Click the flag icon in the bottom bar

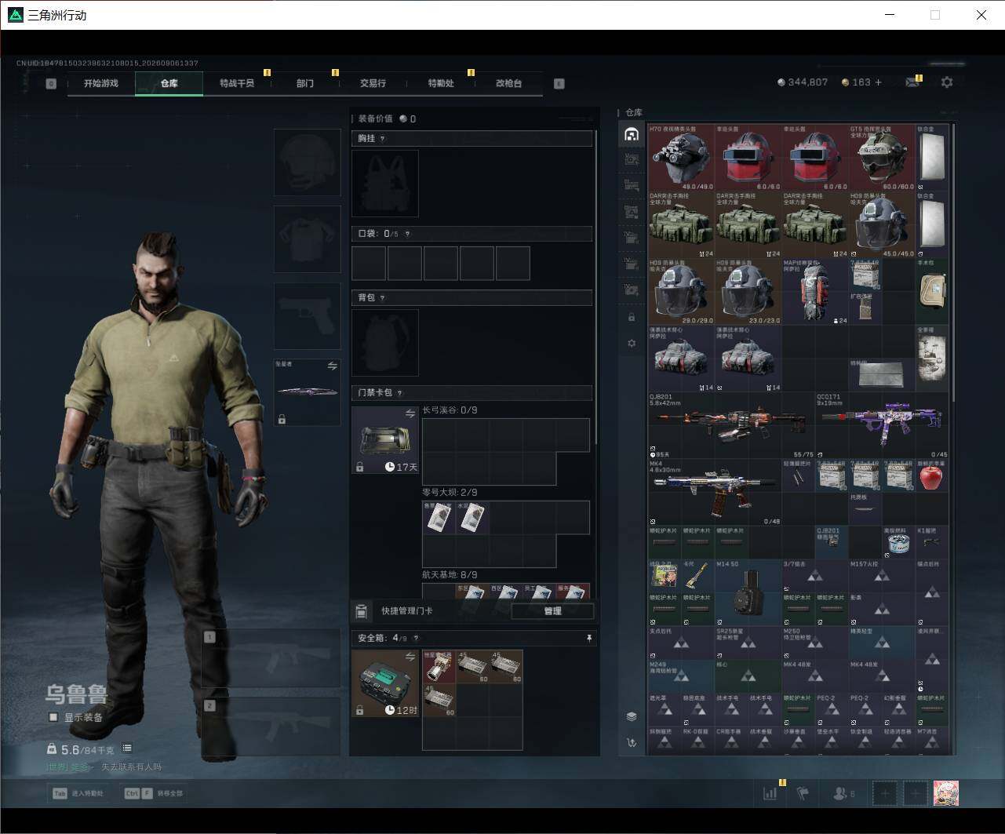click(x=803, y=793)
